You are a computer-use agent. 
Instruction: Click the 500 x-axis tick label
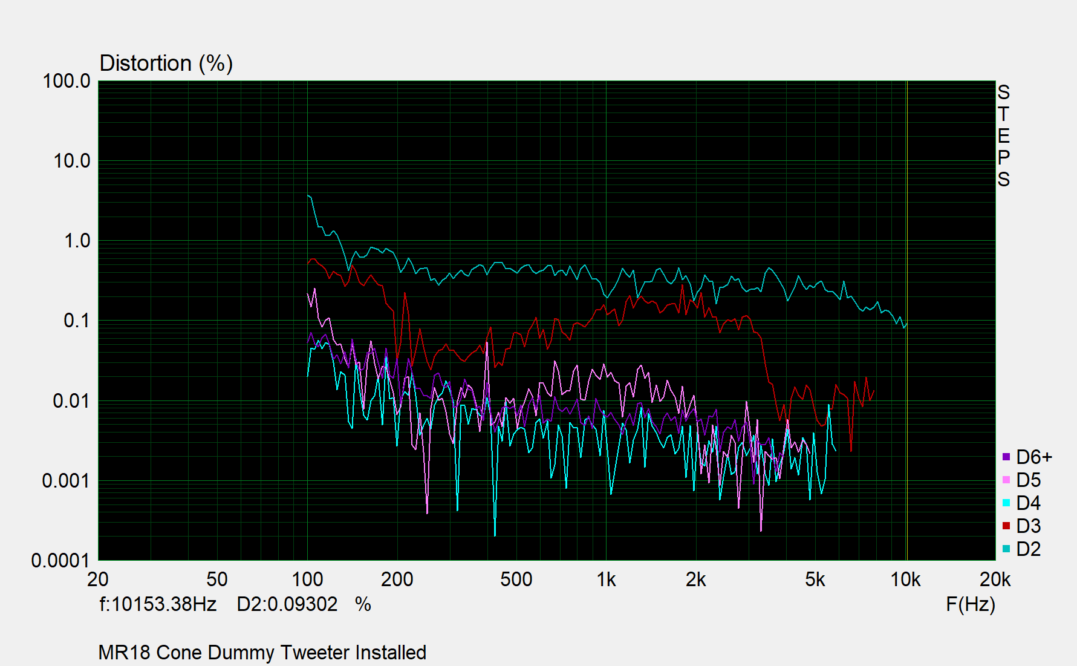pyautogui.click(x=516, y=579)
